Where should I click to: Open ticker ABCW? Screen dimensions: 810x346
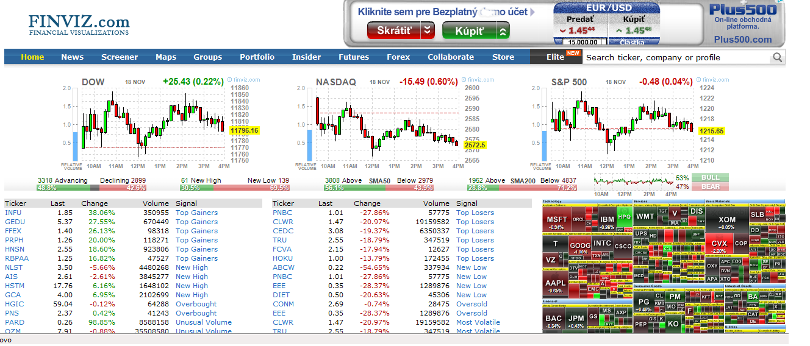[284, 267]
